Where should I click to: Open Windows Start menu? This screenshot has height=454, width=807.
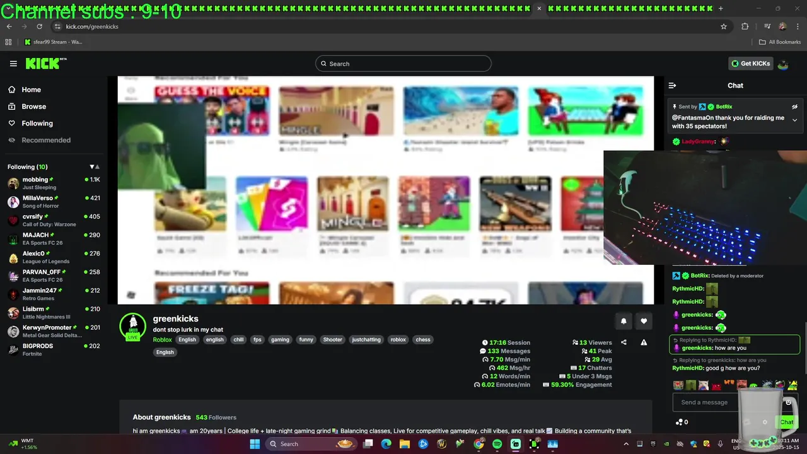(255, 444)
